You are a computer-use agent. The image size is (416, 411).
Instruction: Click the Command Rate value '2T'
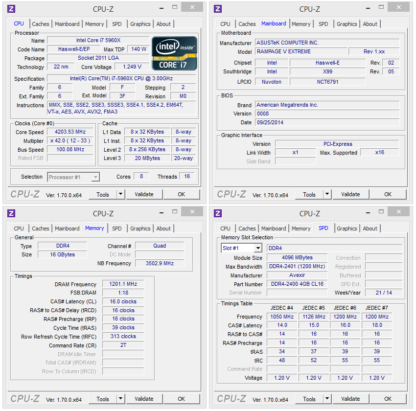[x=123, y=345]
